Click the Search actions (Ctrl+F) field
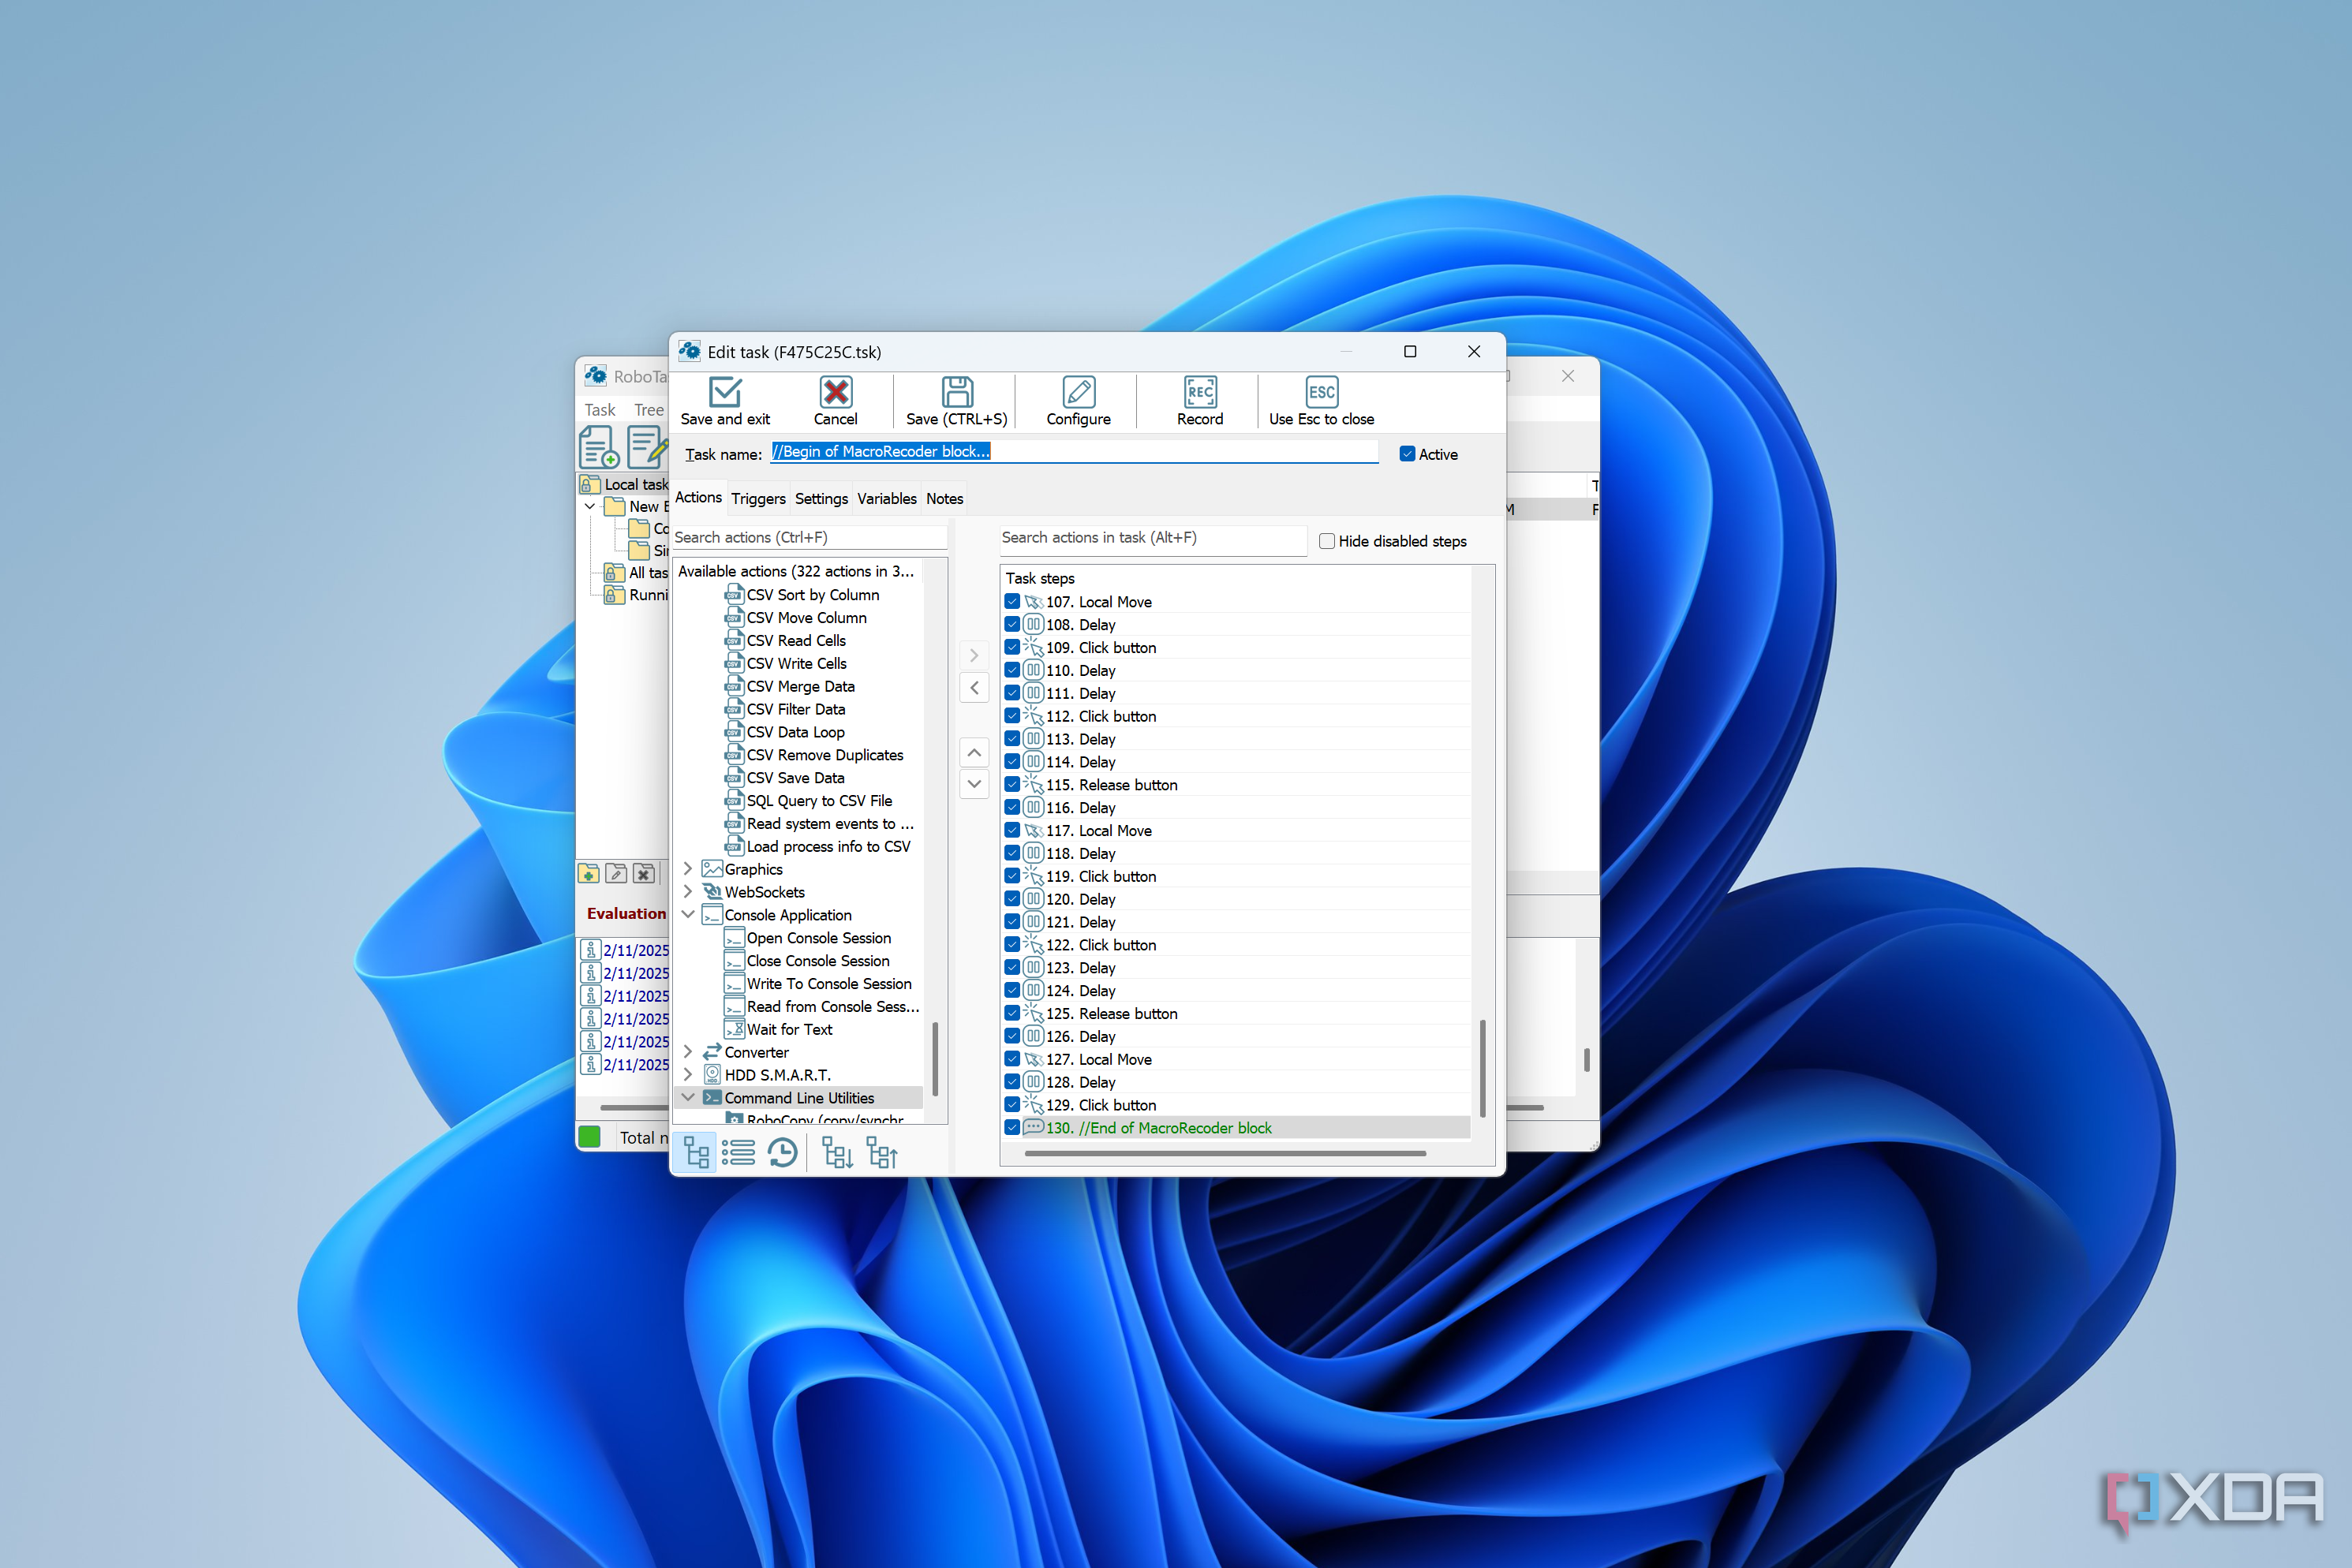The width and height of the screenshot is (2352, 1568). [810, 537]
